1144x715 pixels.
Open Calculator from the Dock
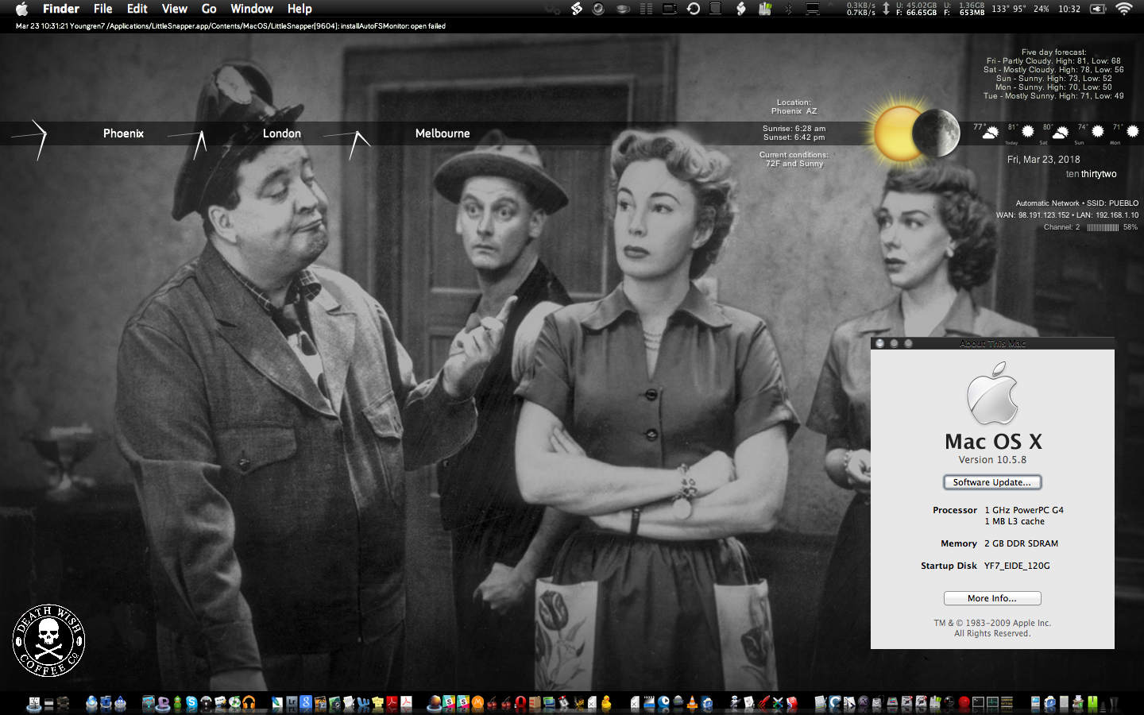1064,703
